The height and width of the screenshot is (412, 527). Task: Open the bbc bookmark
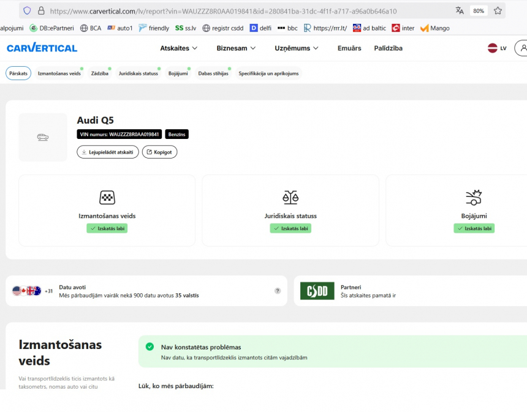coord(287,28)
